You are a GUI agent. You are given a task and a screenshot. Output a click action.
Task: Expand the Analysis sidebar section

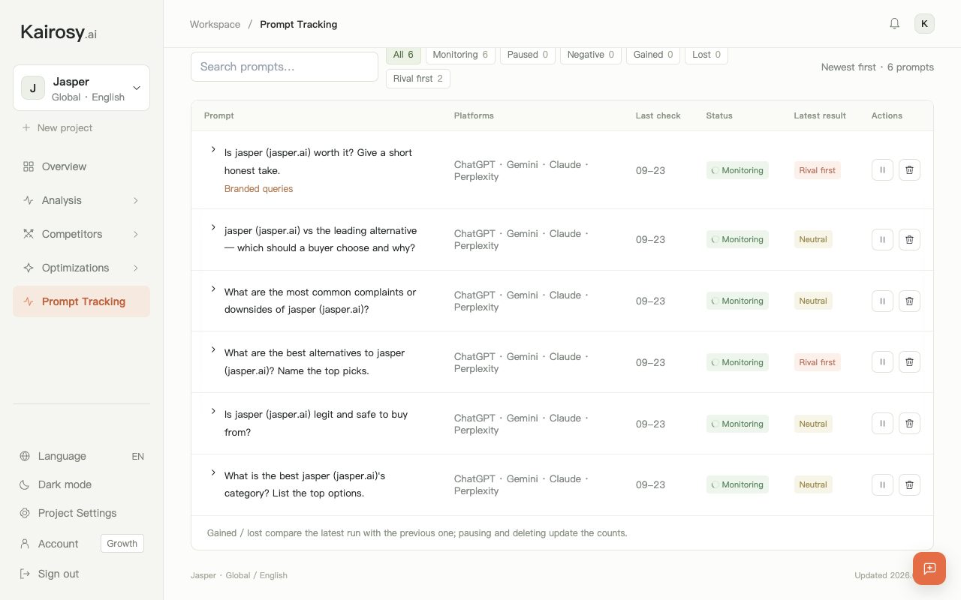click(81, 200)
